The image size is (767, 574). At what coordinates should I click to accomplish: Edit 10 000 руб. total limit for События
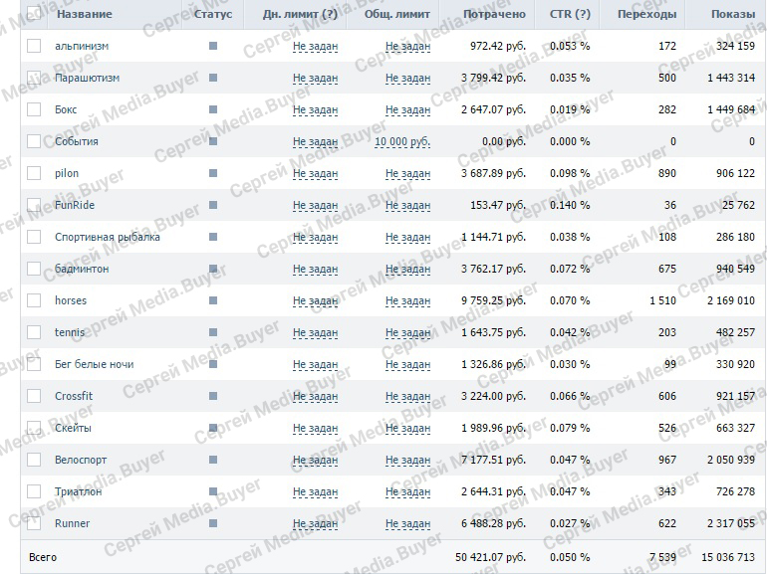(x=402, y=141)
